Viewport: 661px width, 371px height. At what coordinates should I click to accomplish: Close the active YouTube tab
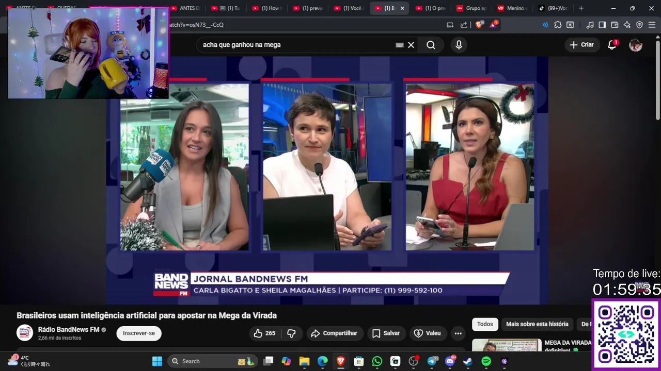tap(402, 8)
